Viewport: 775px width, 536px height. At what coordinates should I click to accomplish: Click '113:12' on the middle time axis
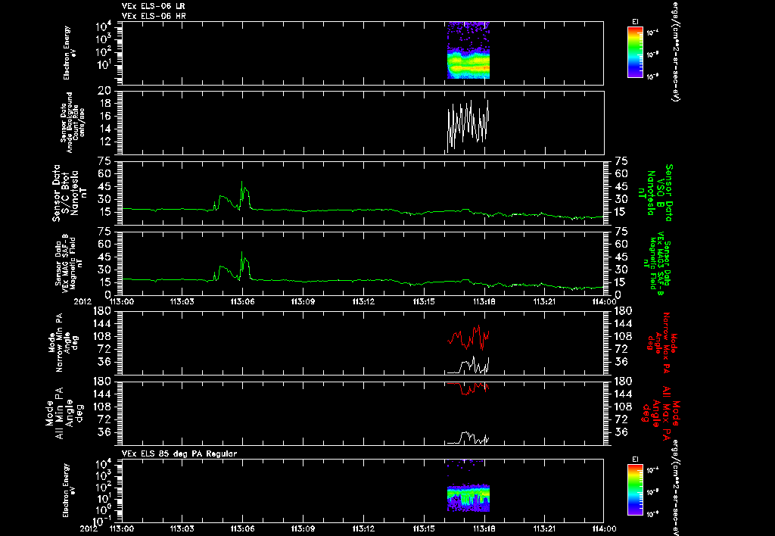click(x=363, y=301)
